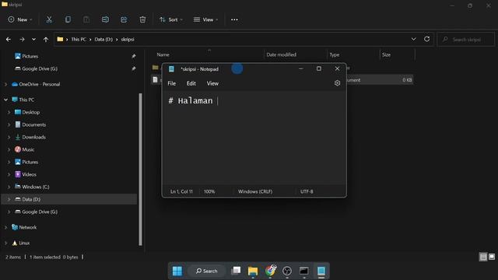498x280 pixels.
Task: Click the Delete trash icon in Explorer
Action: [142, 19]
